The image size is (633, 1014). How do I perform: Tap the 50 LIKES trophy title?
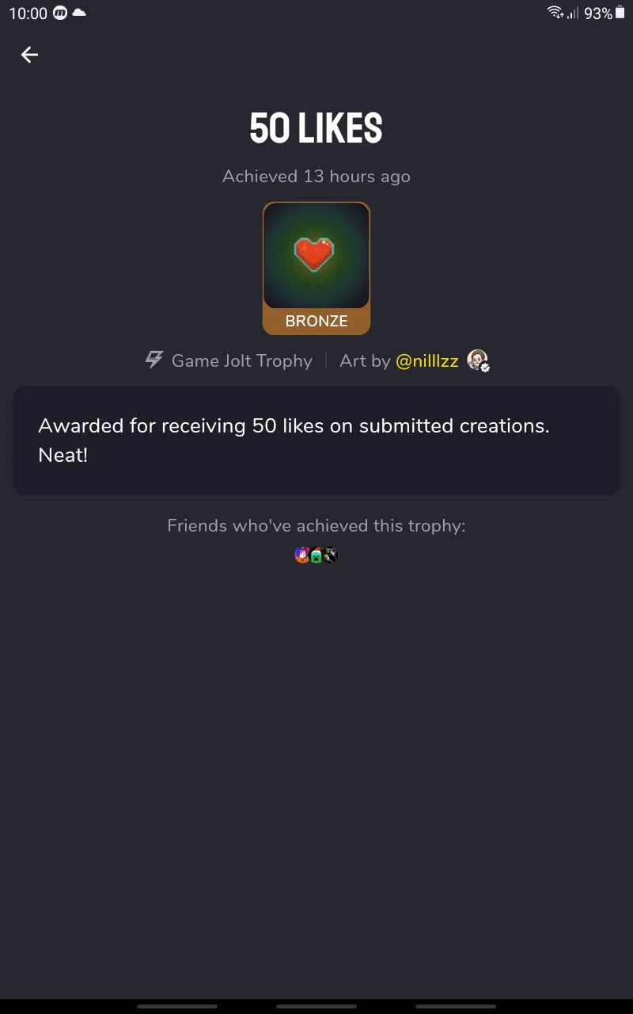pos(316,128)
